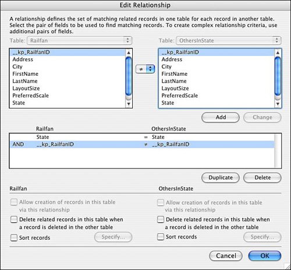Click the Add button
The image size is (291, 270).
221,117
